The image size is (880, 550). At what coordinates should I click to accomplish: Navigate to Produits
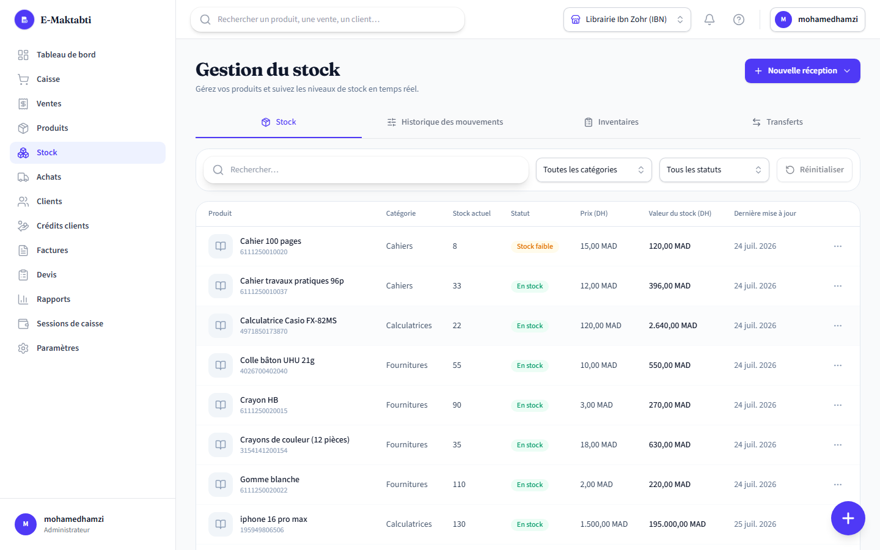pyautogui.click(x=87, y=128)
